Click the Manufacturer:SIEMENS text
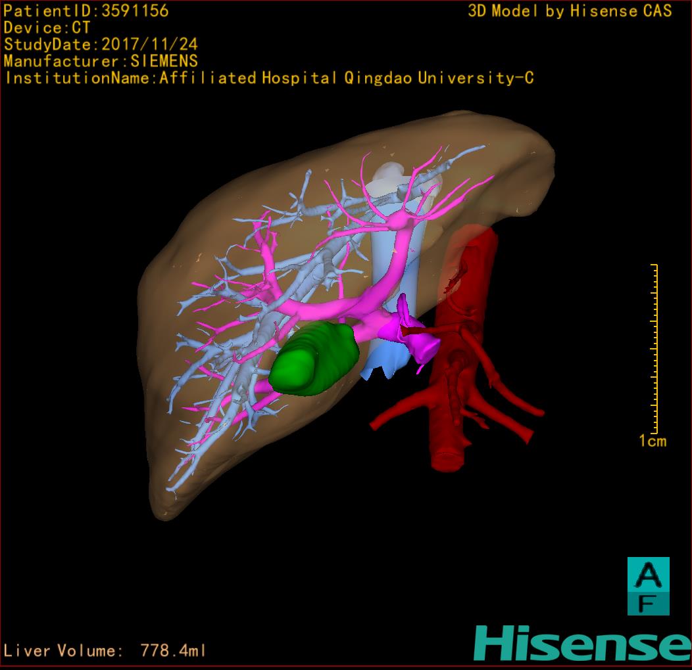 (x=101, y=61)
